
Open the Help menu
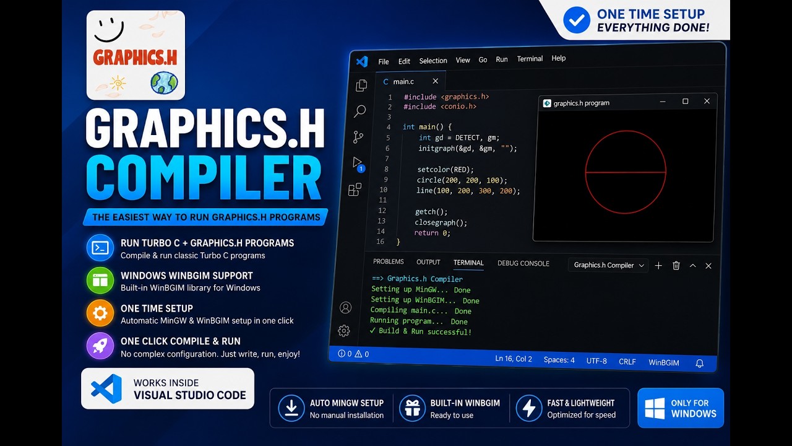coord(559,58)
